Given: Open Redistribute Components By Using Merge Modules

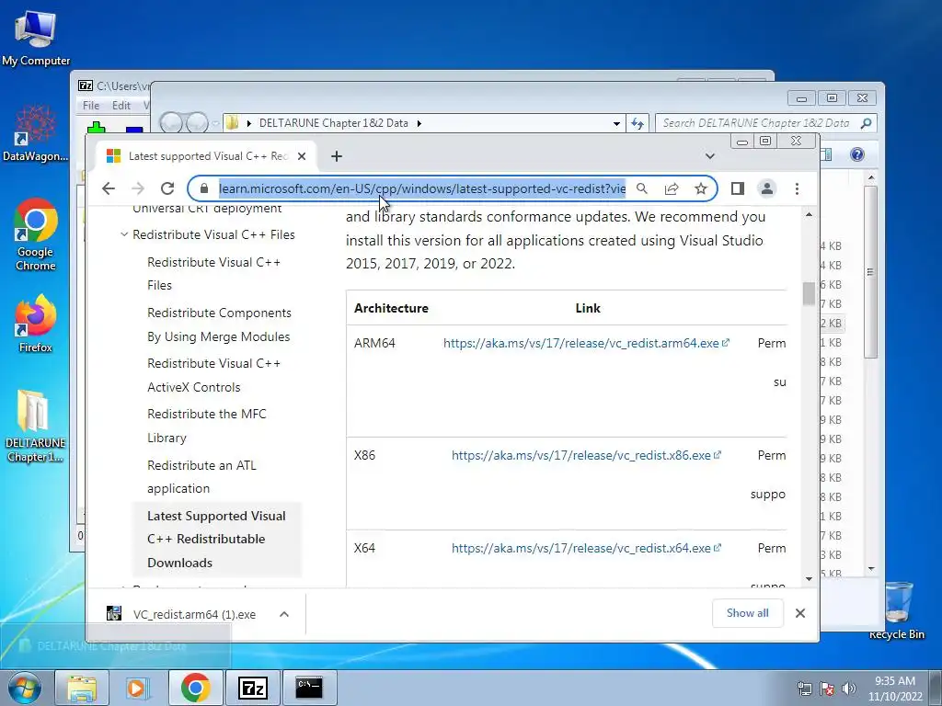Looking at the screenshot, I should pyautogui.click(x=219, y=325).
